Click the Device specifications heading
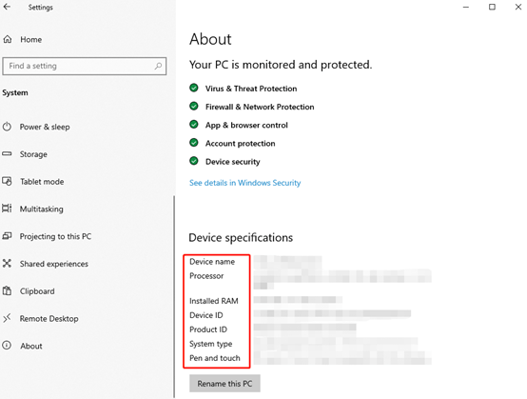The width and height of the screenshot is (527, 399). (241, 238)
